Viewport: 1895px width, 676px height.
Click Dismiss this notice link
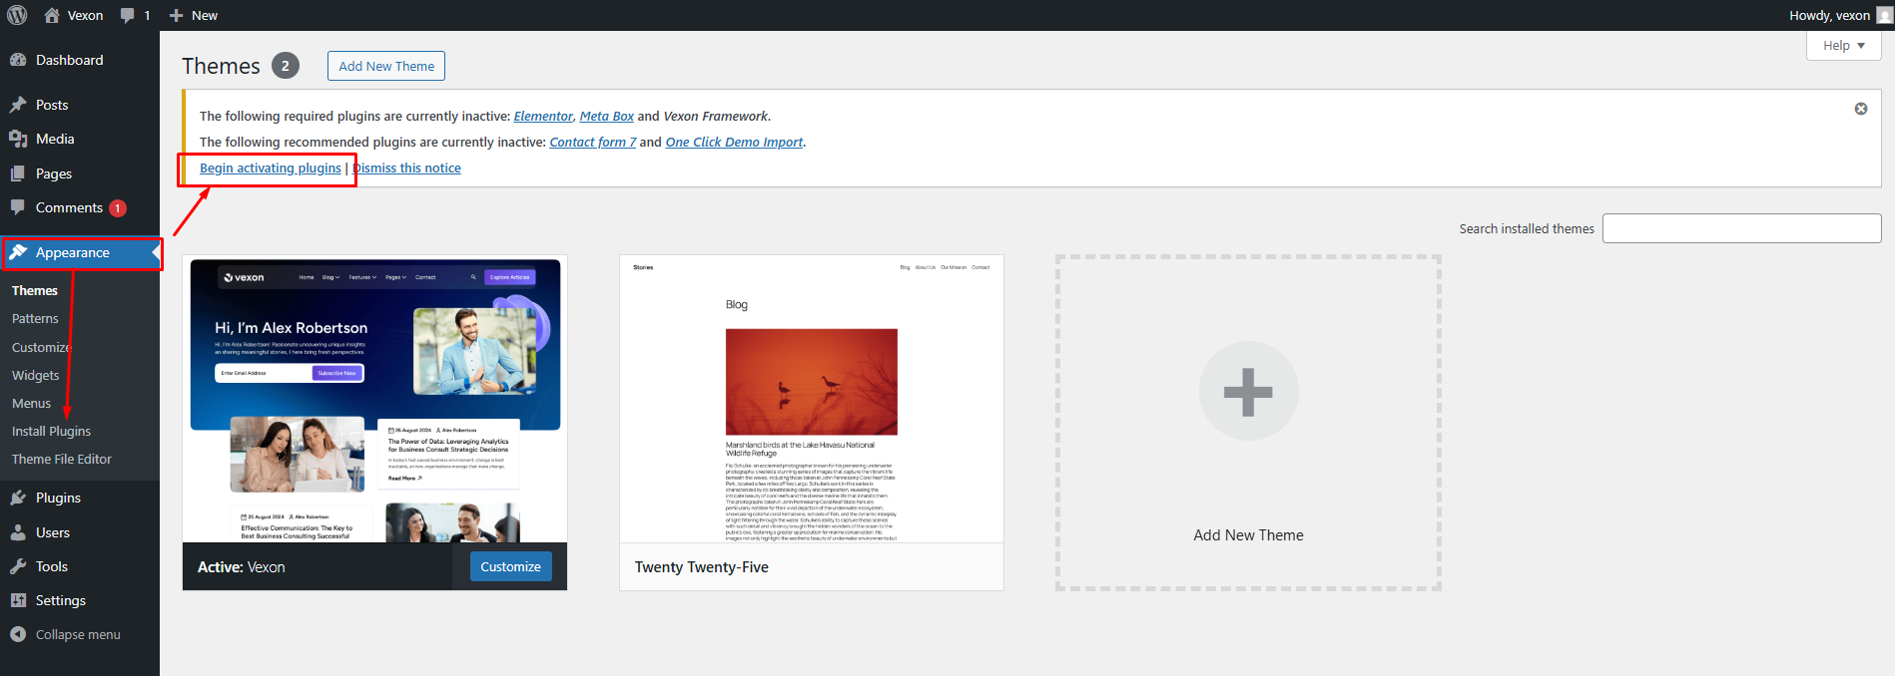pos(406,168)
